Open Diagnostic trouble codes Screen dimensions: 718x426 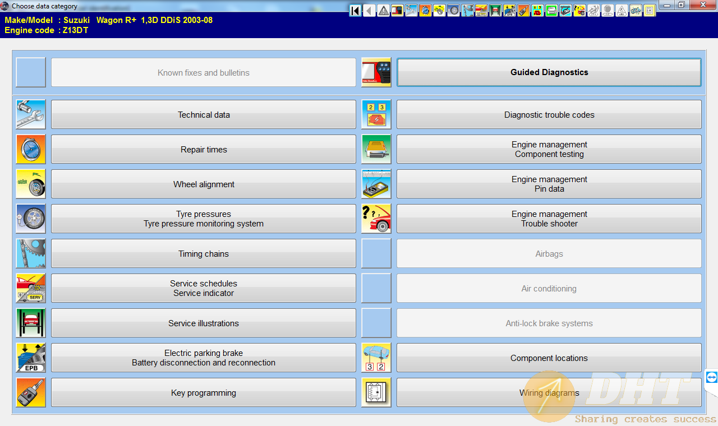click(549, 115)
